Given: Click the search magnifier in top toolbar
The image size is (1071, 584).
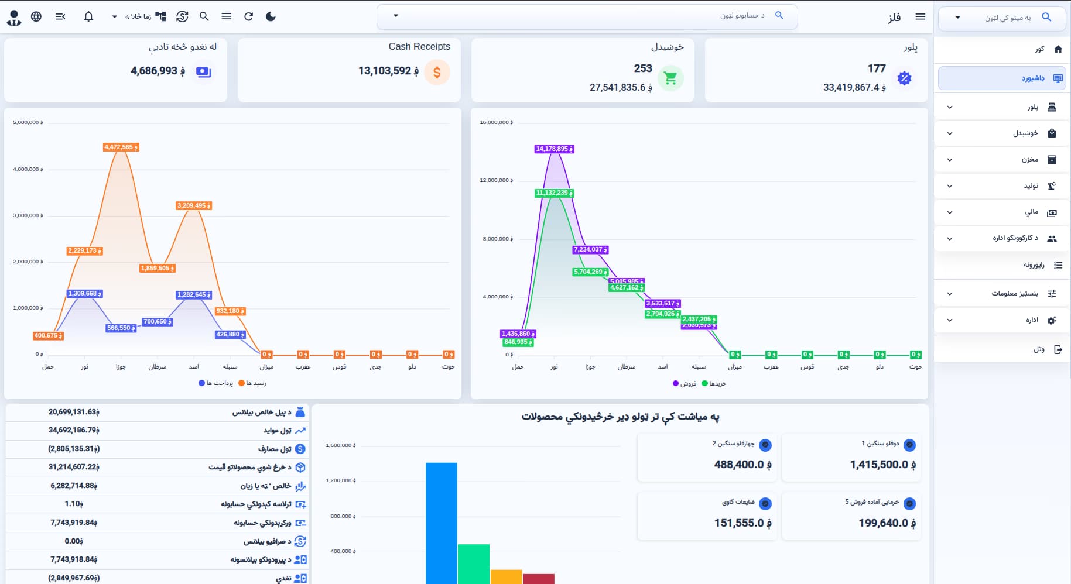Looking at the screenshot, I should click(x=204, y=16).
